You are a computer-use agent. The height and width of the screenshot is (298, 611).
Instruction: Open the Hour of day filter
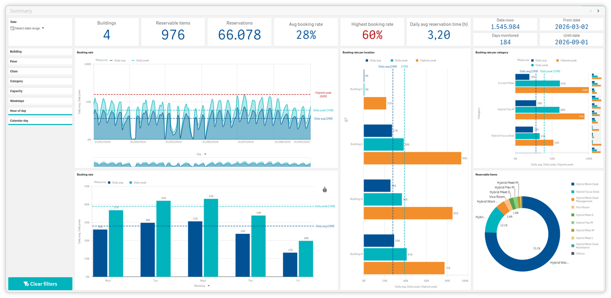(x=40, y=111)
